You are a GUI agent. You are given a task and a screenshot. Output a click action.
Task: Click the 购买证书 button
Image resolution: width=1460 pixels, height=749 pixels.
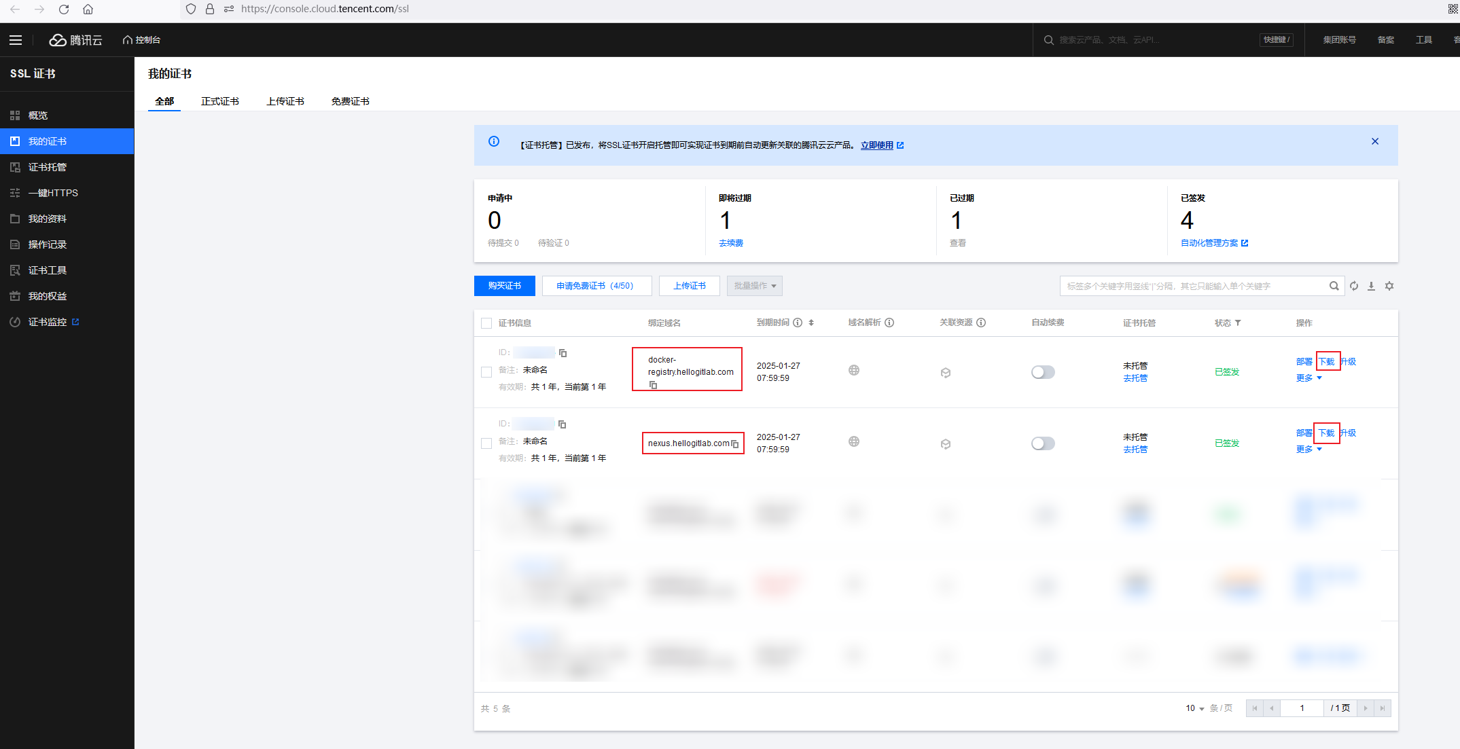(505, 286)
